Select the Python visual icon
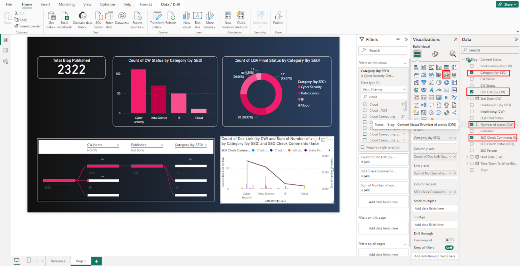This screenshot has width=520, height=266. (454, 97)
